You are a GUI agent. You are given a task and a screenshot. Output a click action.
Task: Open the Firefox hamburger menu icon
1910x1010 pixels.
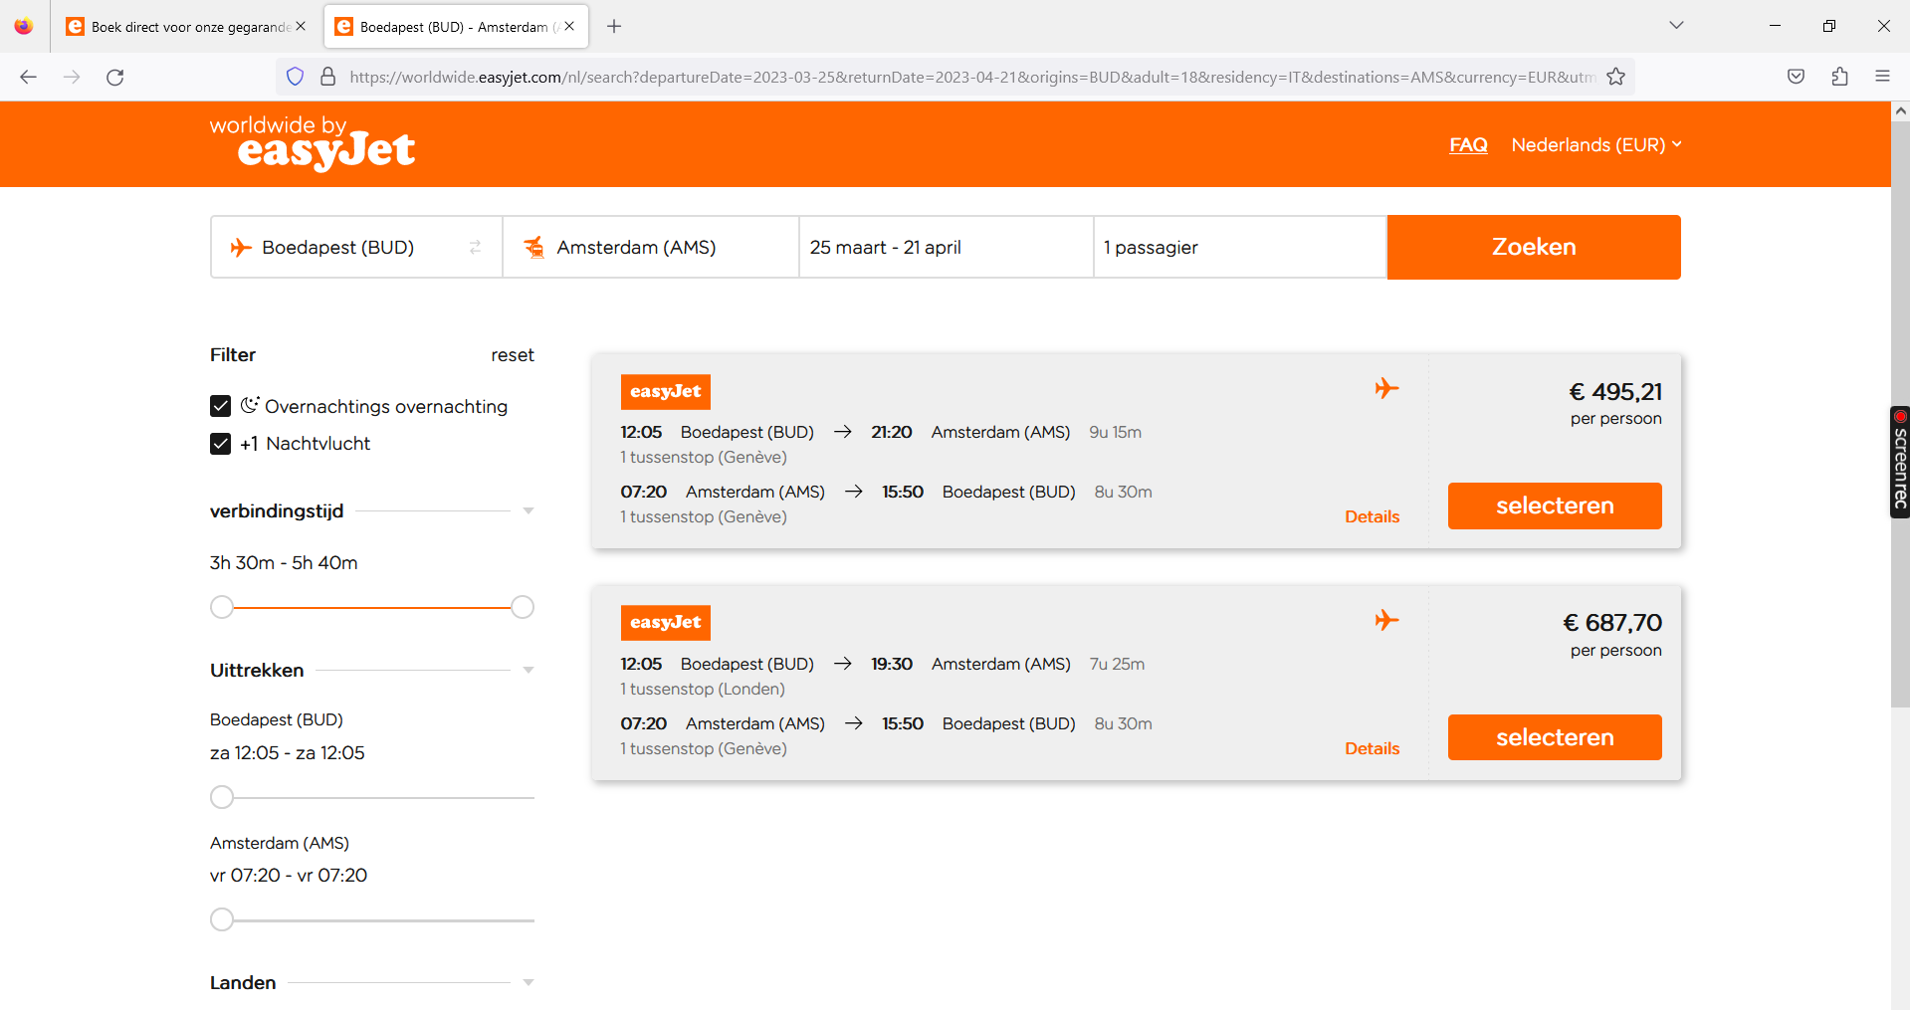1883,76
